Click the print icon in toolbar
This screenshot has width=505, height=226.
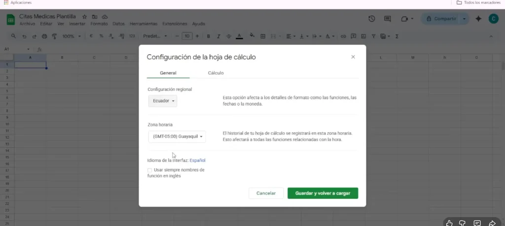(x=44, y=36)
